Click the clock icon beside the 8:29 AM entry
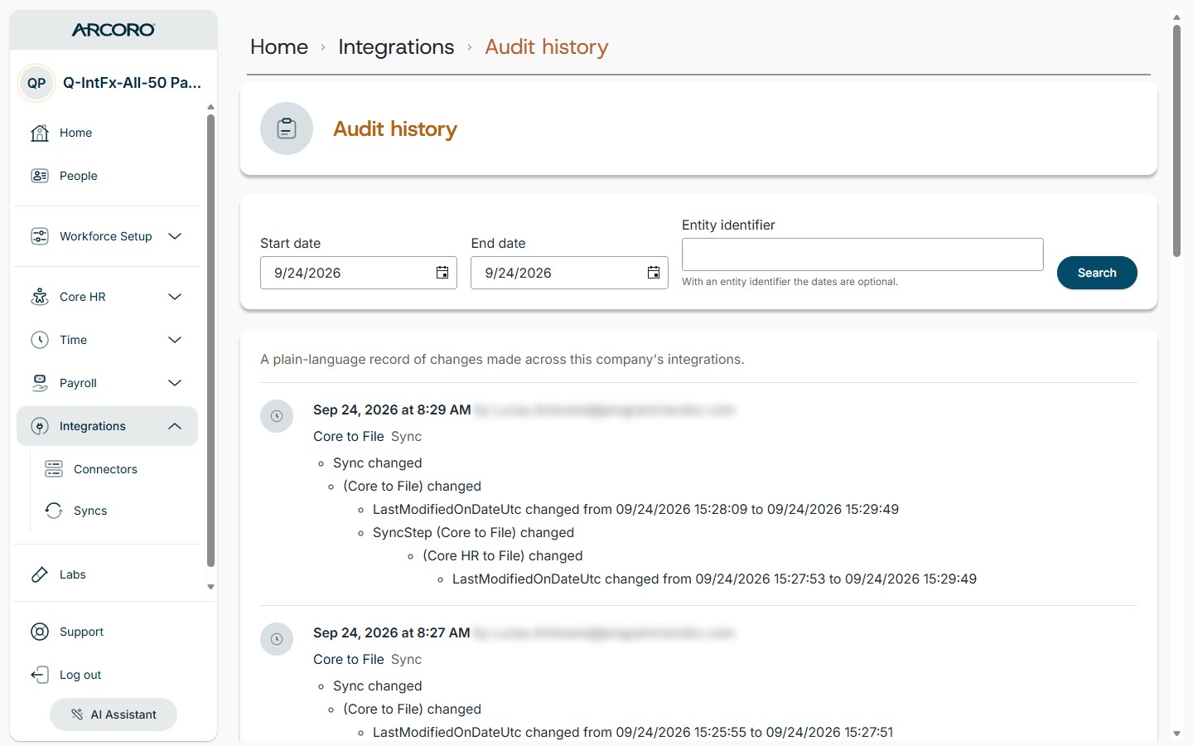 [x=277, y=416]
